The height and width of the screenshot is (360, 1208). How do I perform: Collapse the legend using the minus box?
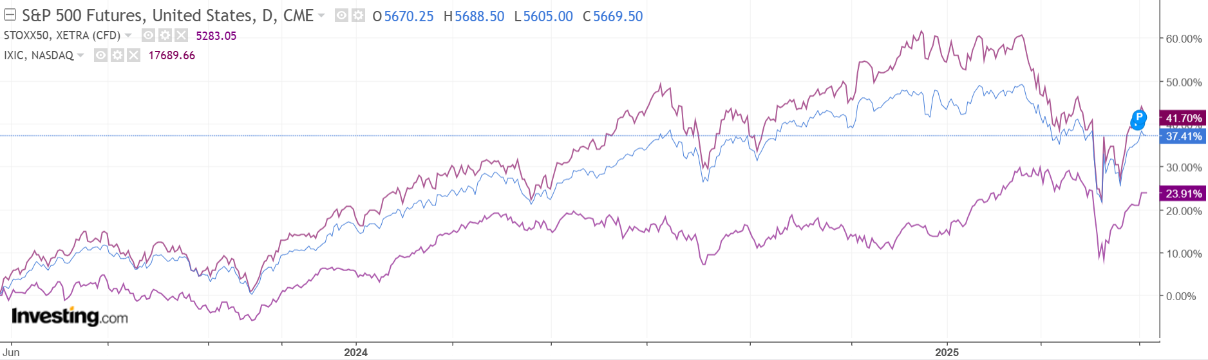[10, 15]
